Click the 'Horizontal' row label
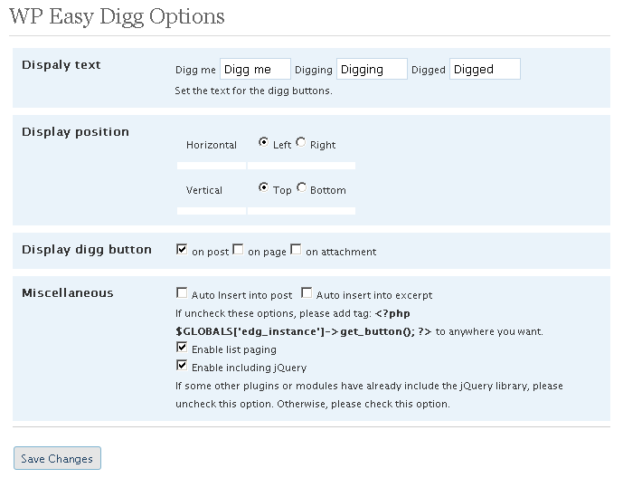Image resolution: width=623 pixels, height=478 pixels. (212, 145)
